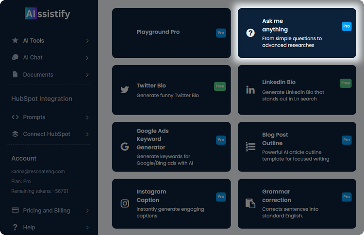The width and height of the screenshot is (364, 235).
Task: Click the question mark icon on Ask me anything
Action: tap(250, 33)
